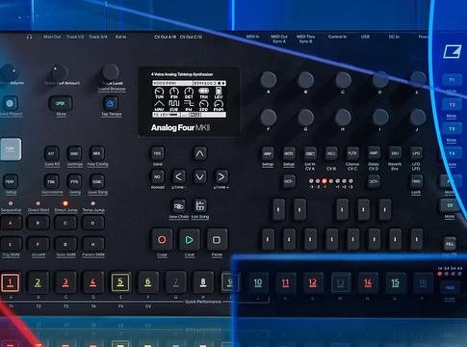Screen dimensions: 467x347
Task: Toggle the QPER Mute button
Action: click(x=61, y=103)
